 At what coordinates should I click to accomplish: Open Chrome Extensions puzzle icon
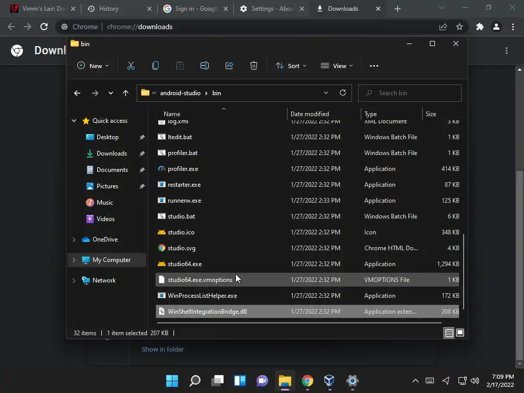point(480,27)
